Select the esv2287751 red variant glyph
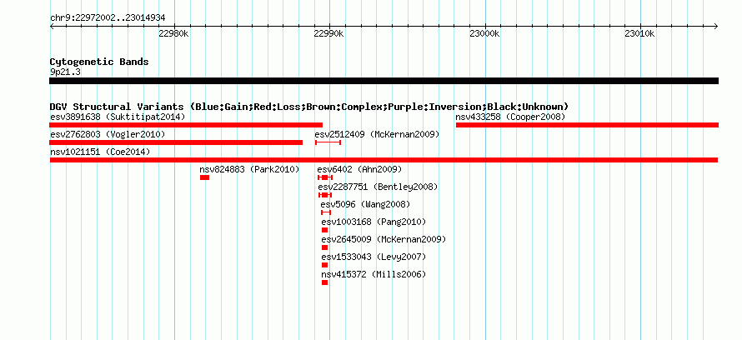The image size is (742, 340). [x=325, y=195]
